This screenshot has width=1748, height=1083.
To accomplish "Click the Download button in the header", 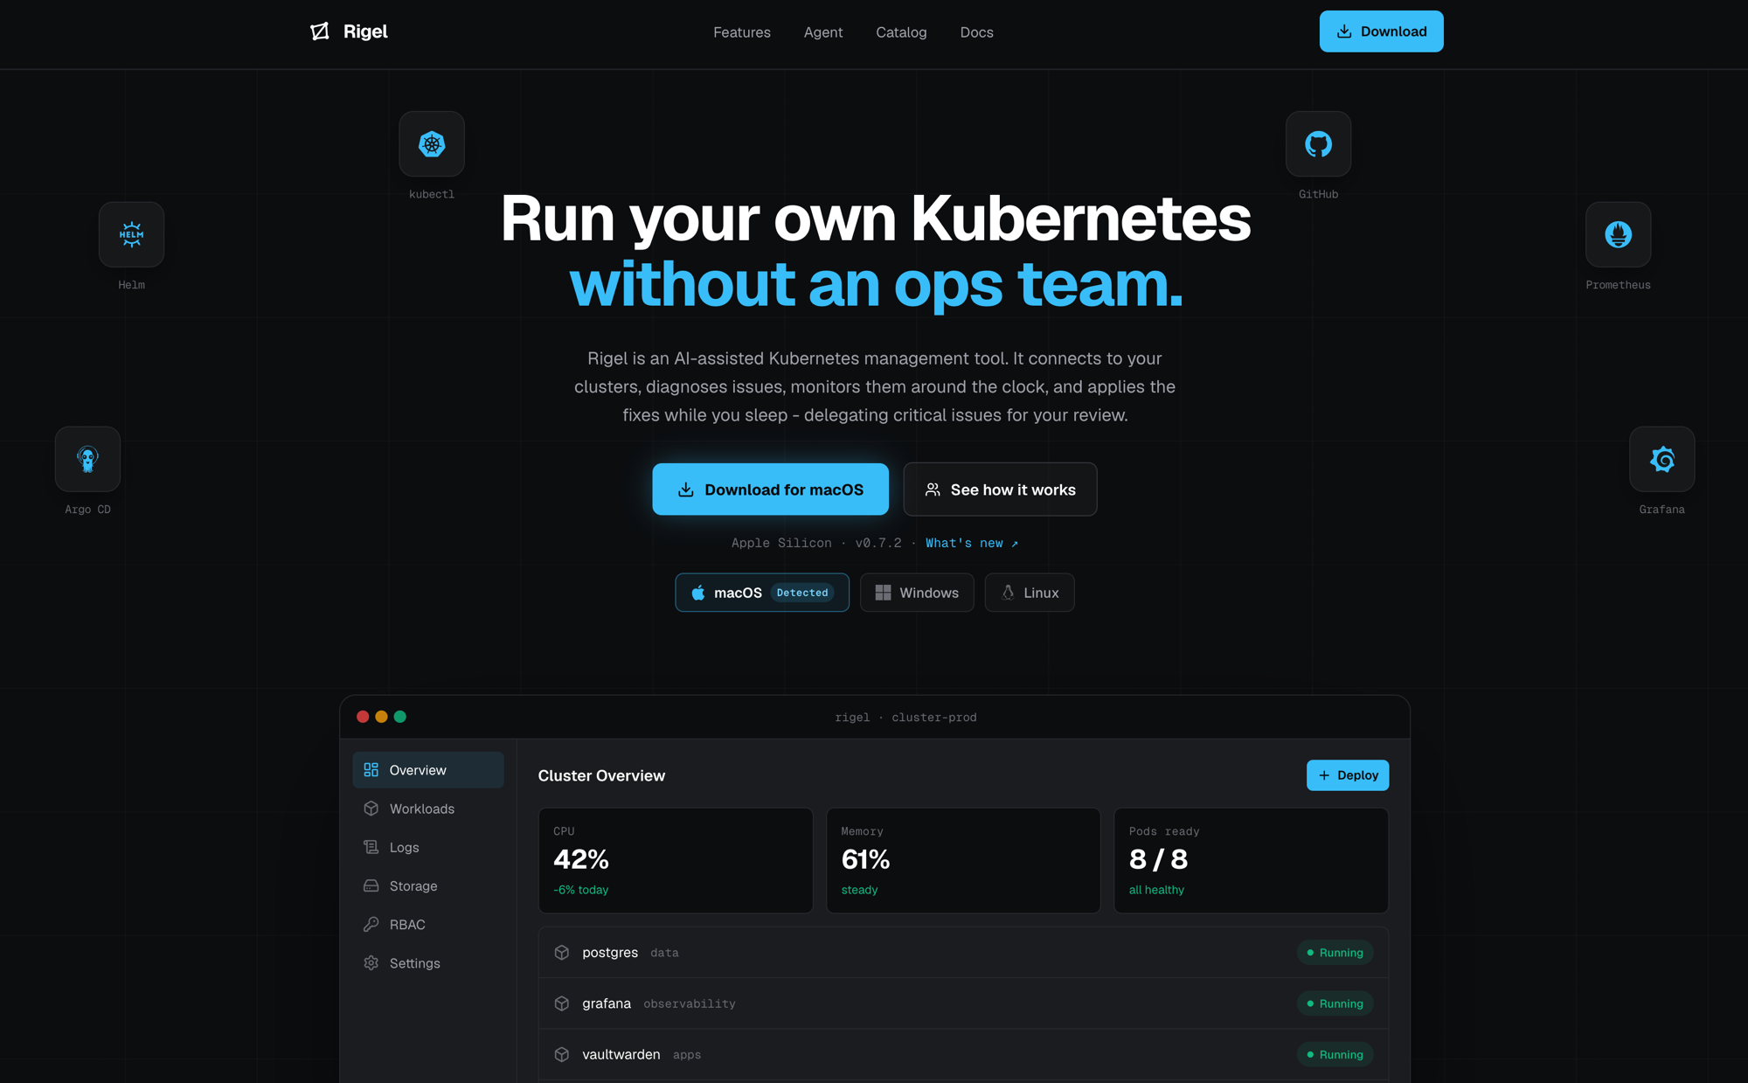I will [1381, 31].
